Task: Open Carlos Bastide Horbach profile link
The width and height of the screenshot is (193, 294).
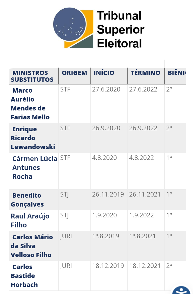Action: coord(24,276)
